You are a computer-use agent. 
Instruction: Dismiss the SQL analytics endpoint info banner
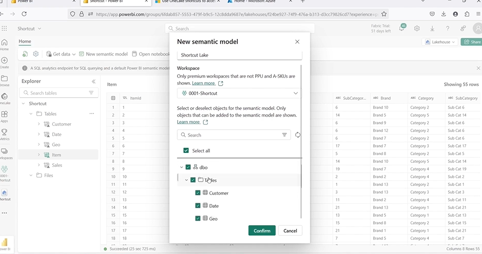tap(478, 68)
